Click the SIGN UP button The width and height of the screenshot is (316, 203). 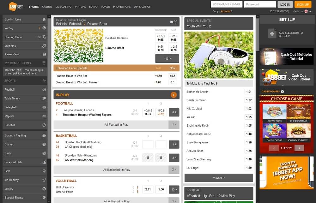point(303,4)
